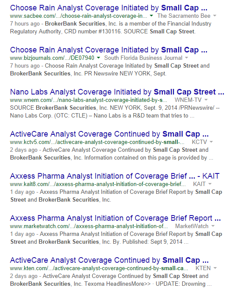Image resolution: width=232 pixels, height=294 pixels.
Task: Open Axxess Pharma result ending in KAIT
Action: pyautogui.click(x=114, y=176)
